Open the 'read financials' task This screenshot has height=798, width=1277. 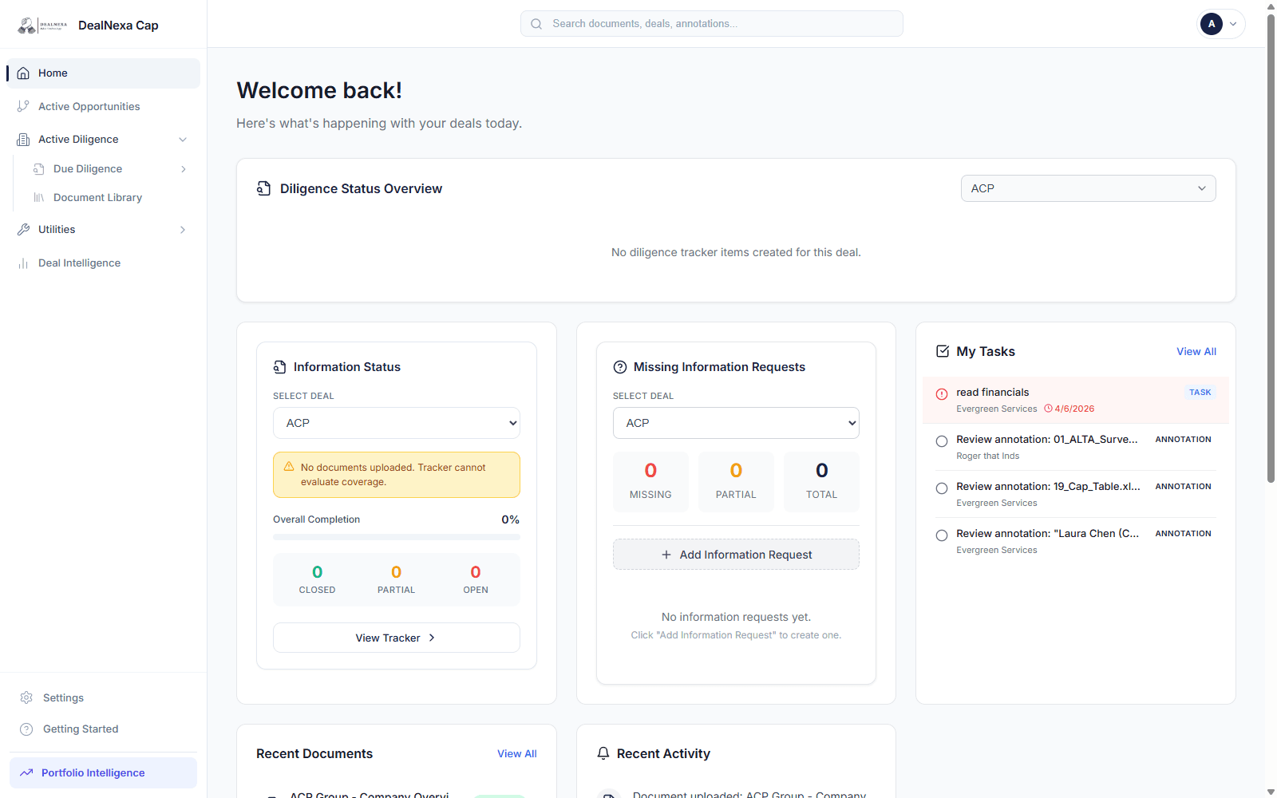pyautogui.click(x=1076, y=400)
